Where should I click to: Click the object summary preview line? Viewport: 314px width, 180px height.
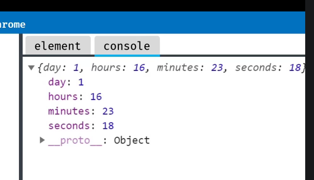pos(171,68)
